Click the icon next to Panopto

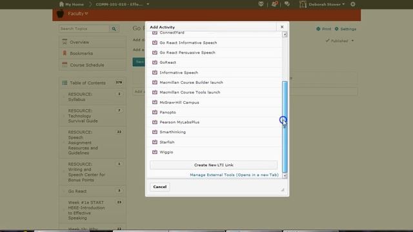point(155,112)
